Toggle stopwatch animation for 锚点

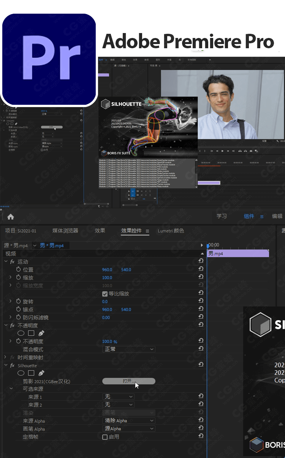point(19,310)
